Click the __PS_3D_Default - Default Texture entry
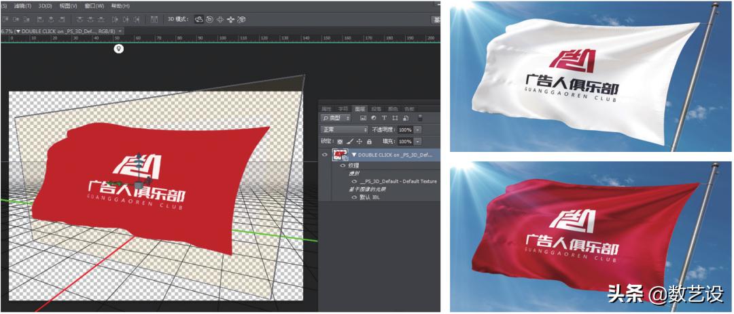Image resolution: width=734 pixels, height=314 pixels. click(x=398, y=181)
